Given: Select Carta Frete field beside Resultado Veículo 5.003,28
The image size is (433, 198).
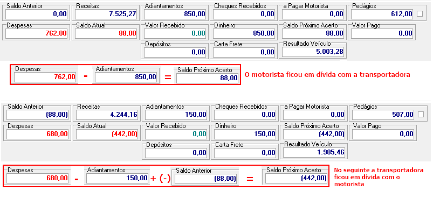Looking at the screenshot, I should tap(244, 52).
